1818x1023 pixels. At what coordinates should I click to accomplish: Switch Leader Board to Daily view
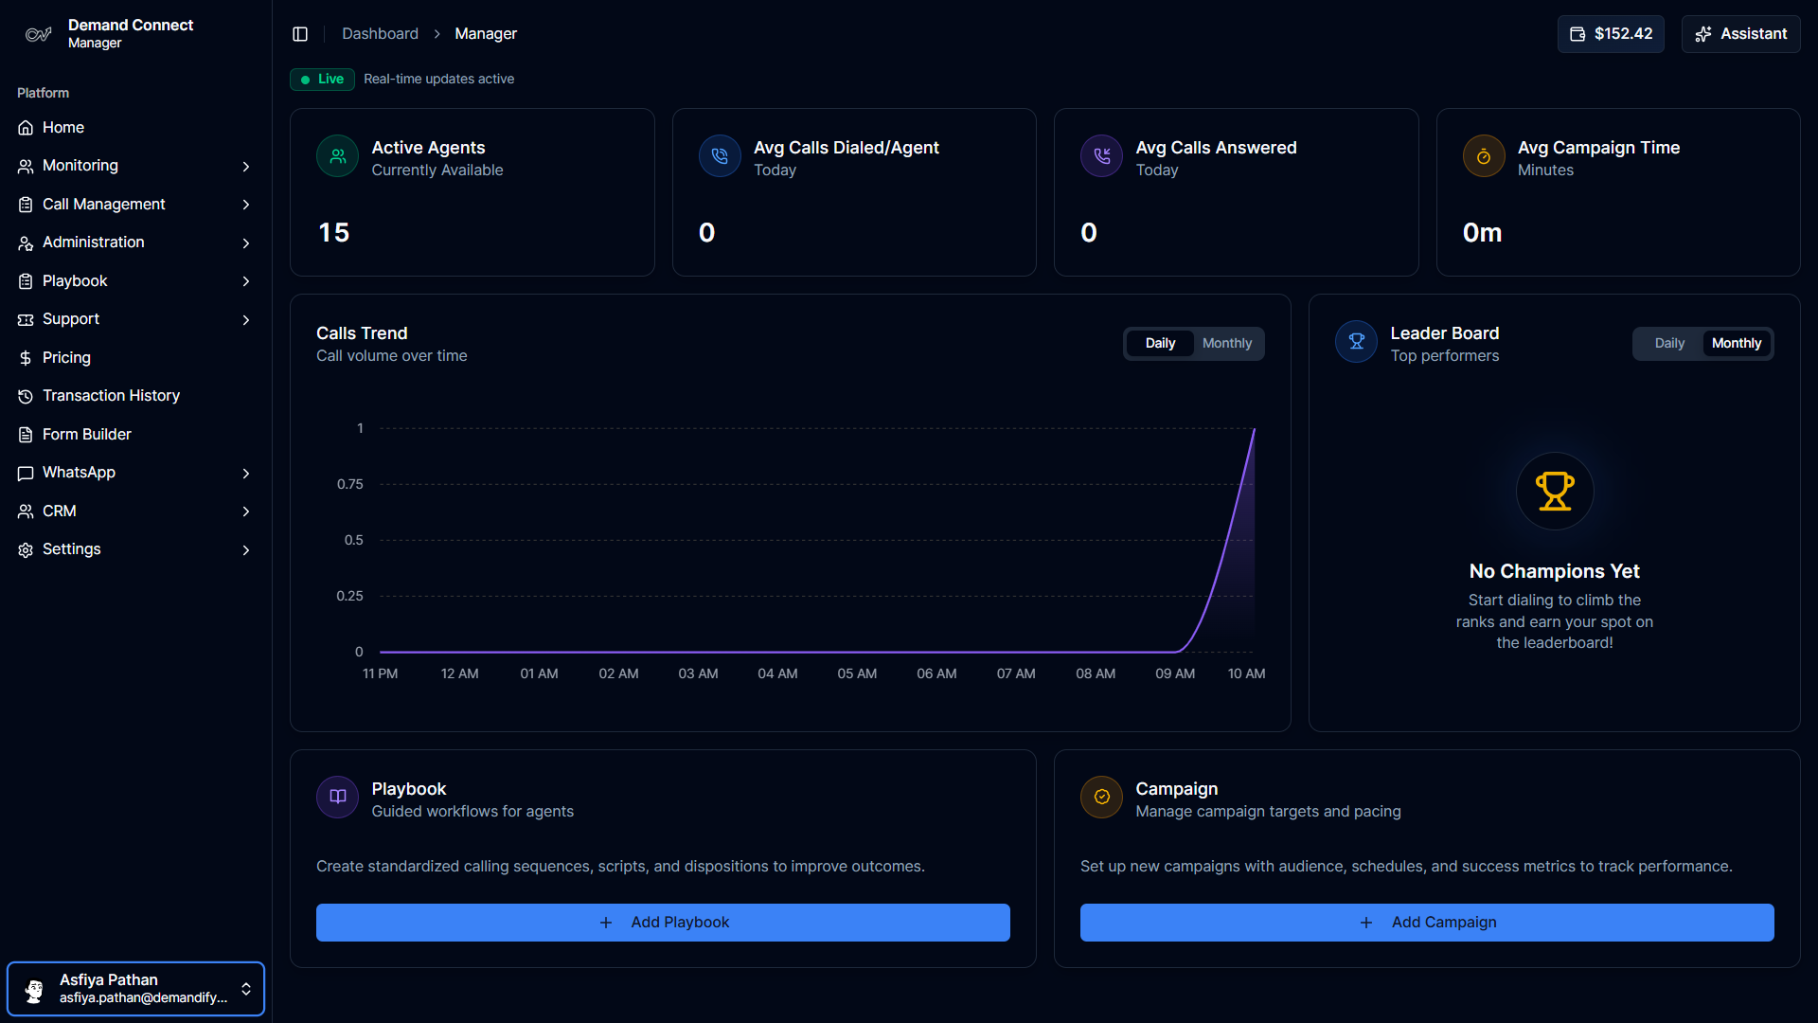1669,343
